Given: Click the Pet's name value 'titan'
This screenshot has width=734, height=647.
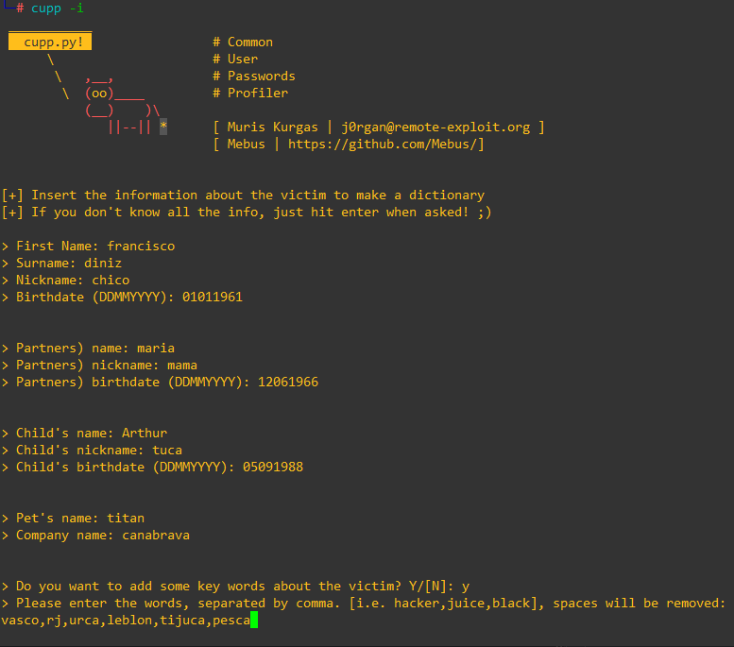Looking at the screenshot, I should pos(126,519).
